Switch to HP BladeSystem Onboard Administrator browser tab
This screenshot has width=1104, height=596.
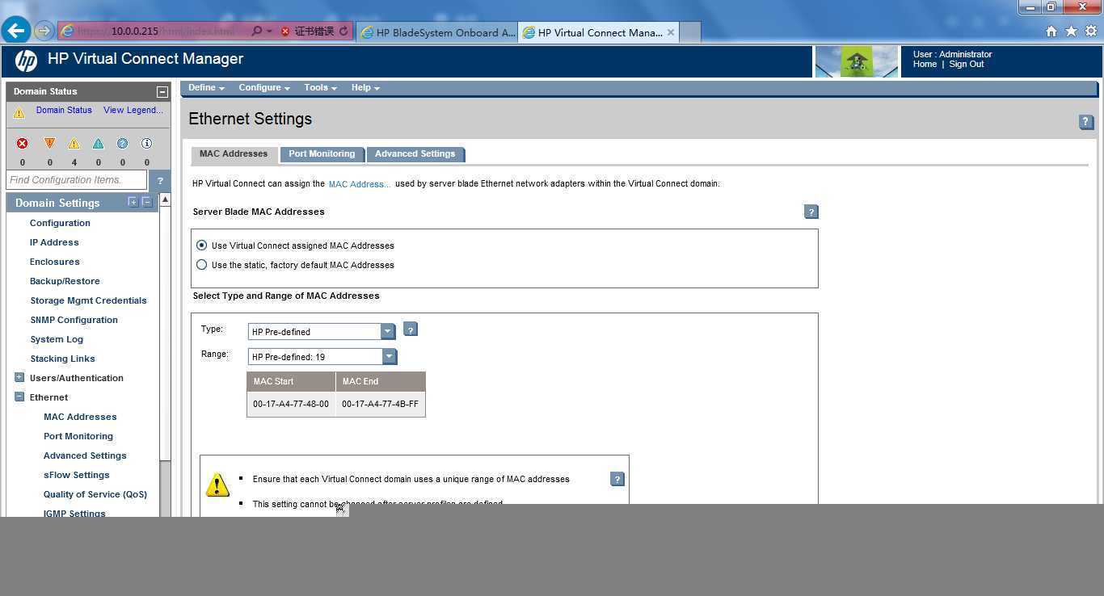point(438,32)
